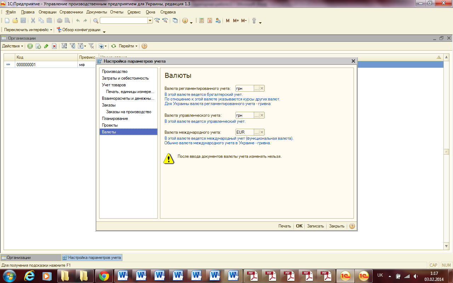Image resolution: width=453 pixels, height=283 pixels.
Task: Open selection button for Валюта регламентированного учета
Action: 257,88
